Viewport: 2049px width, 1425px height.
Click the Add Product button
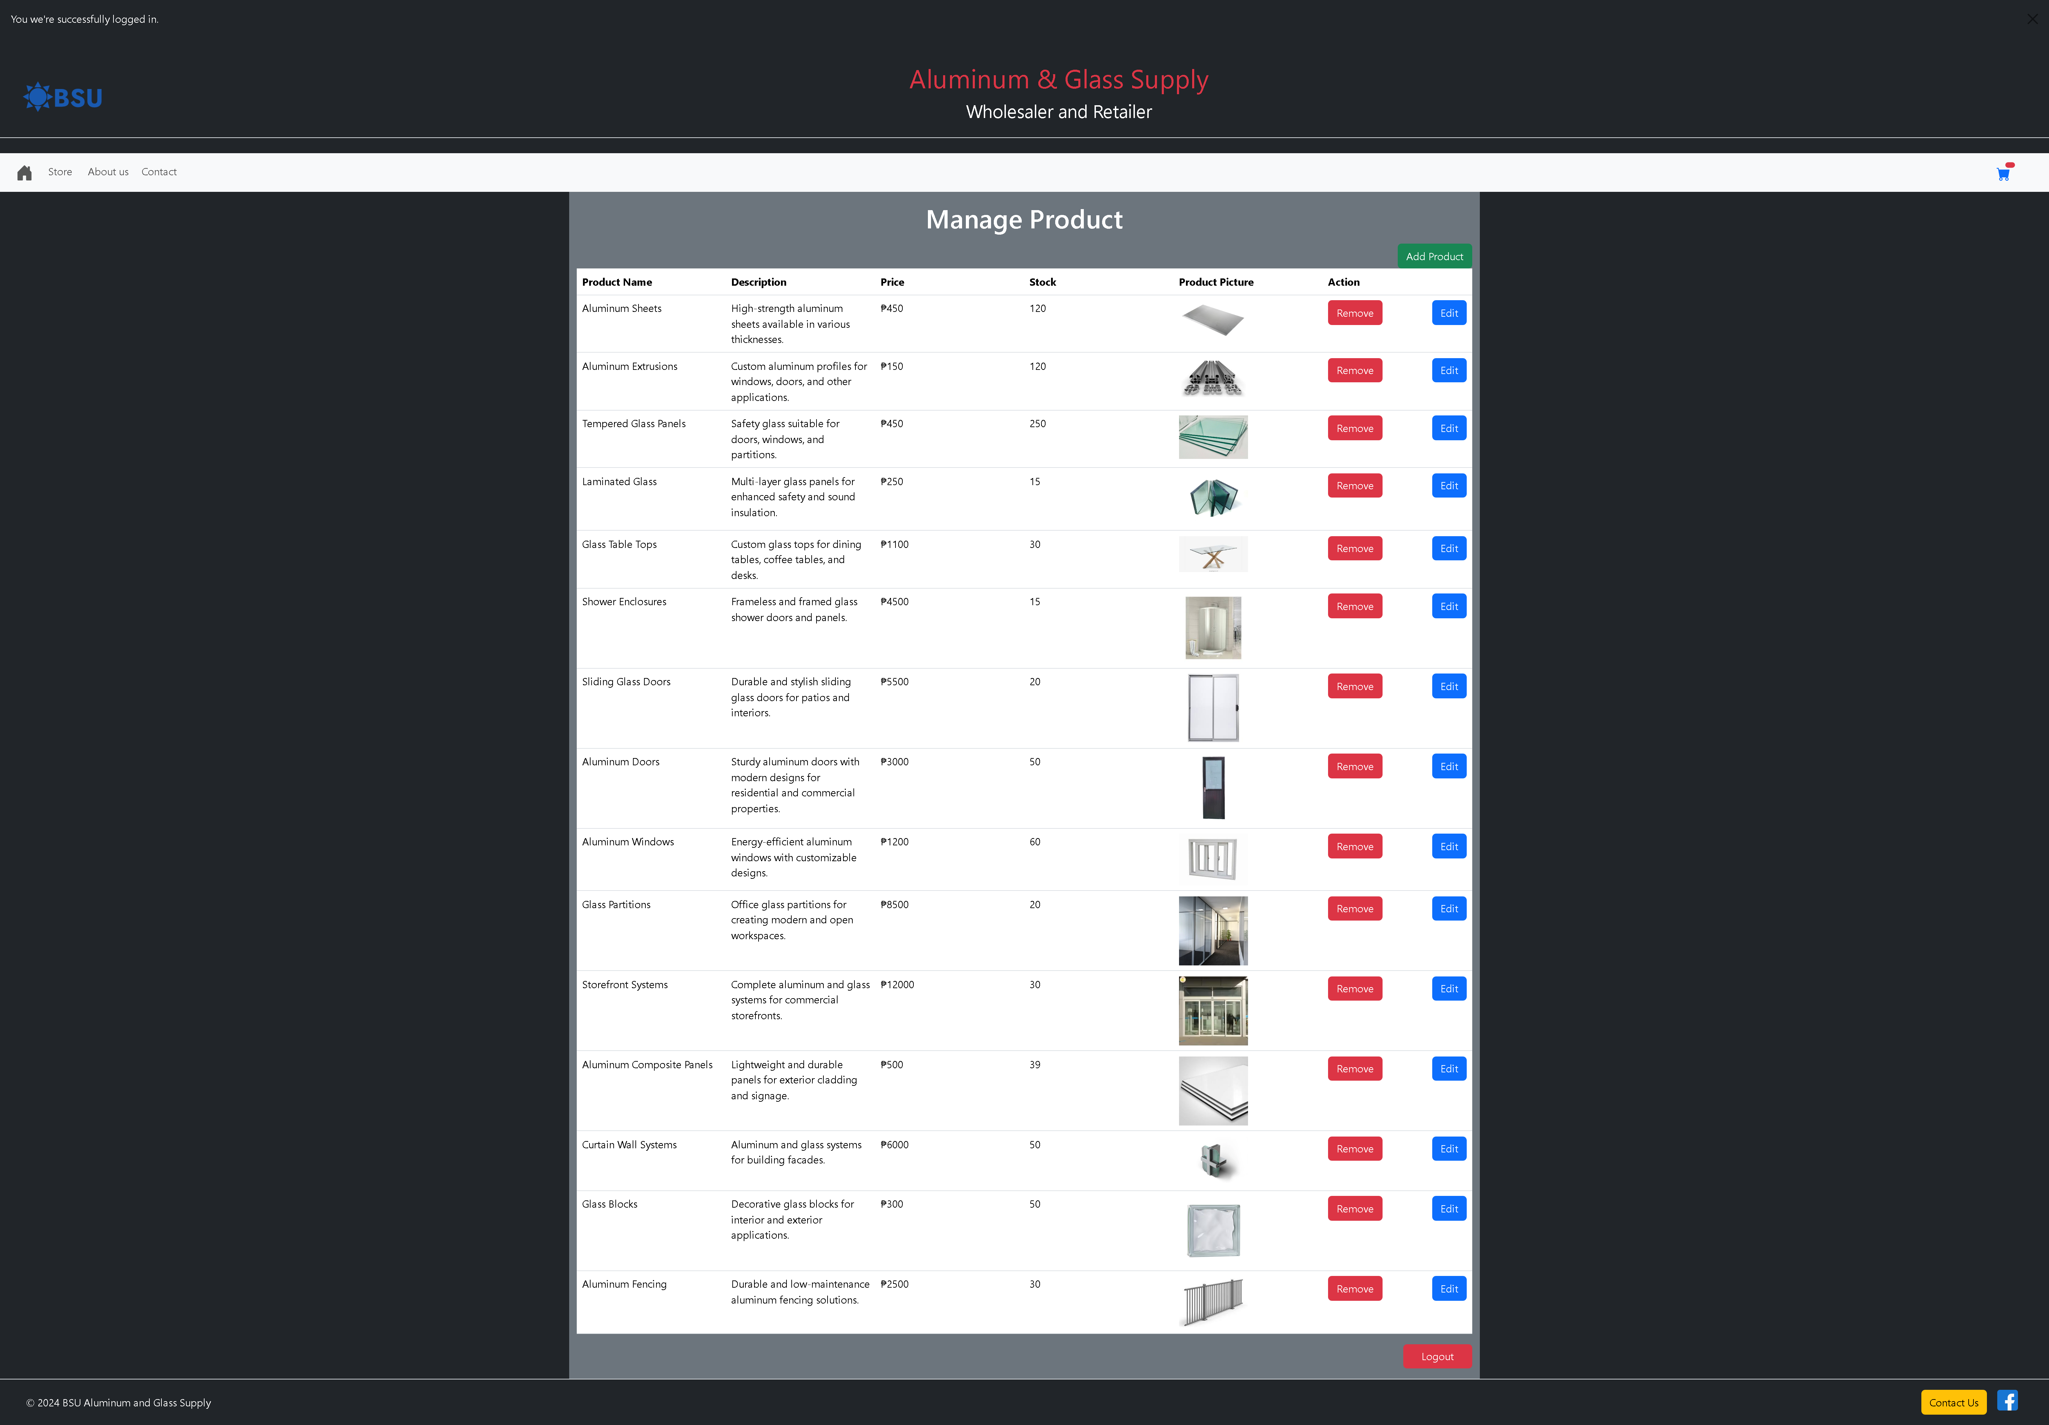click(1434, 256)
